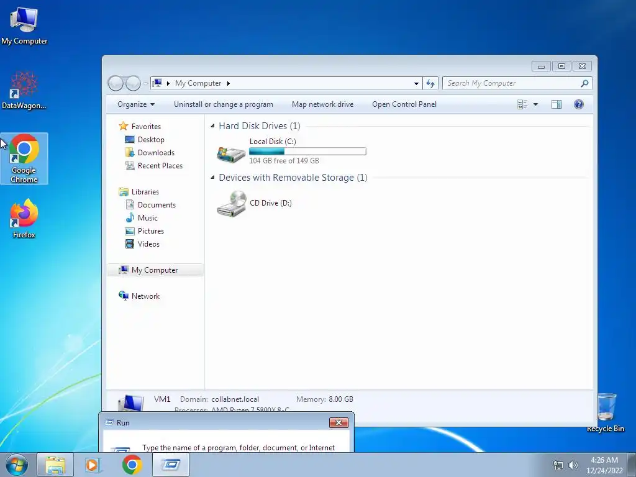
Task: Click the VM1 computer name in details pane
Action: coord(162,399)
